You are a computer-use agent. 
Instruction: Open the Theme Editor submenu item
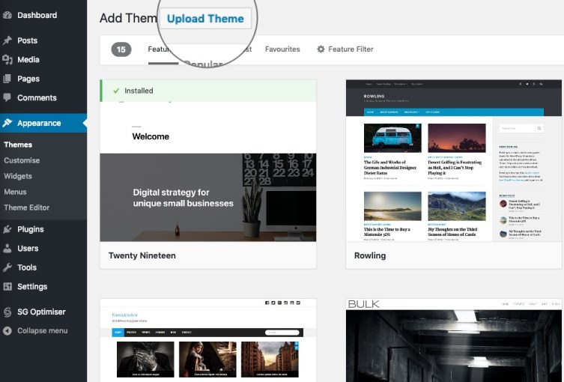(x=26, y=207)
